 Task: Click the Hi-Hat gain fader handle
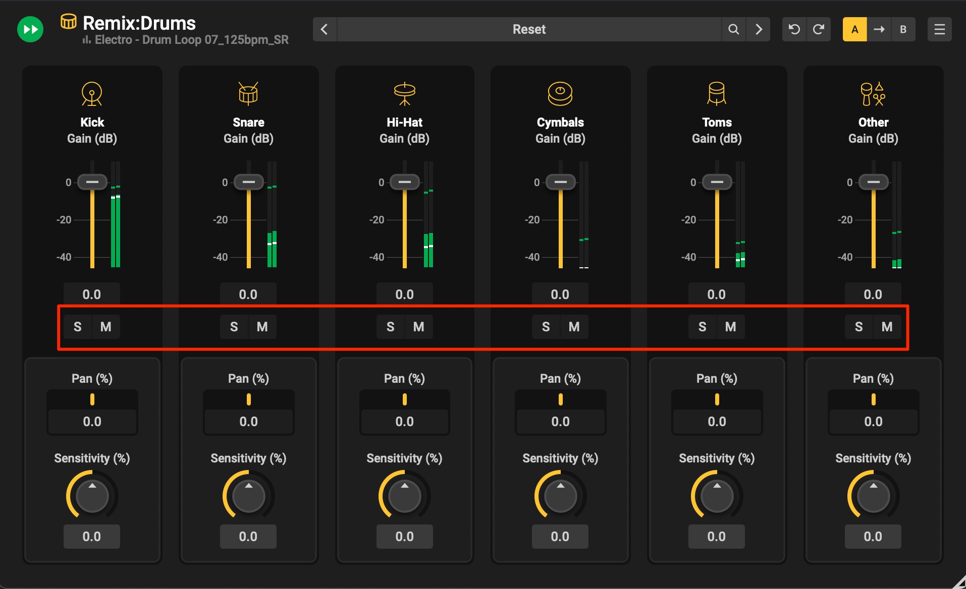405,182
